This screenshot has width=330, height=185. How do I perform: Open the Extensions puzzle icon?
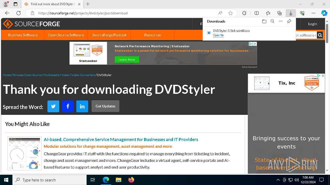click(244, 13)
